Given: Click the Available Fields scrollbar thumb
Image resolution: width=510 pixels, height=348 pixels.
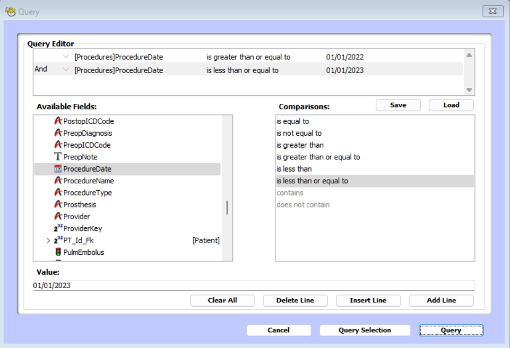Looking at the screenshot, I should point(227,208).
